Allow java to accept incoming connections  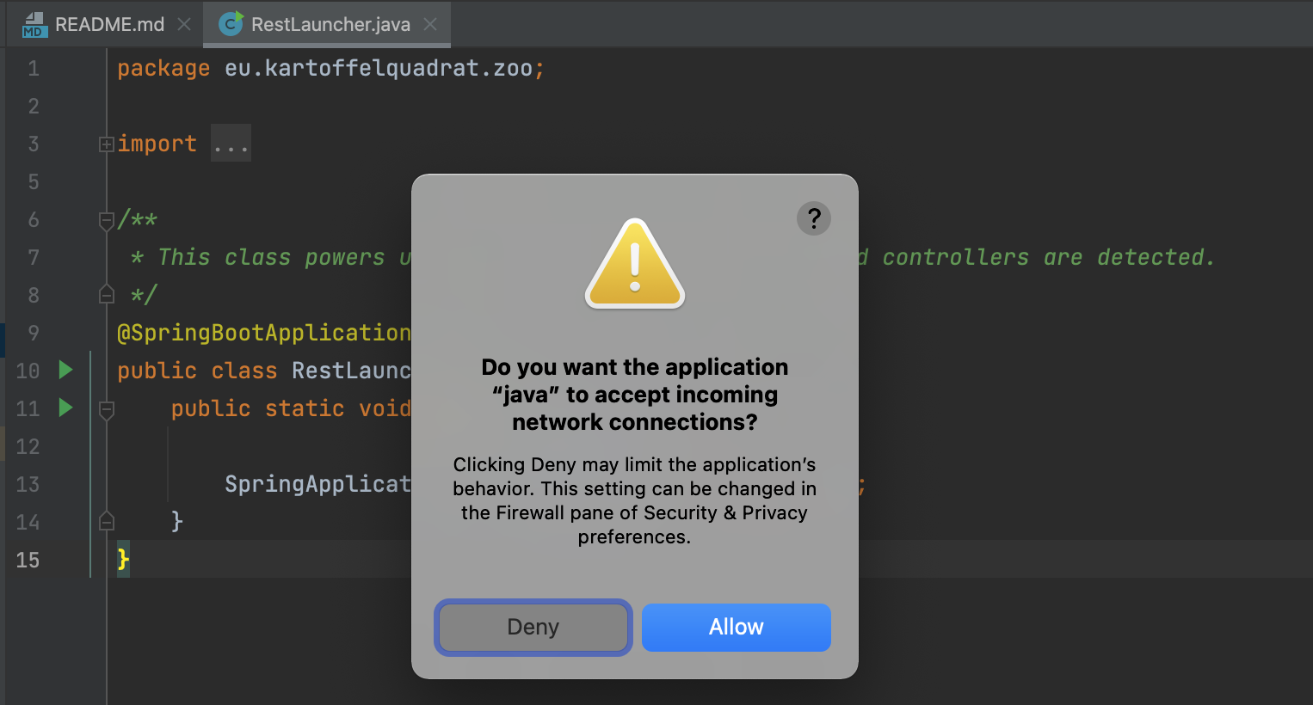coord(736,627)
